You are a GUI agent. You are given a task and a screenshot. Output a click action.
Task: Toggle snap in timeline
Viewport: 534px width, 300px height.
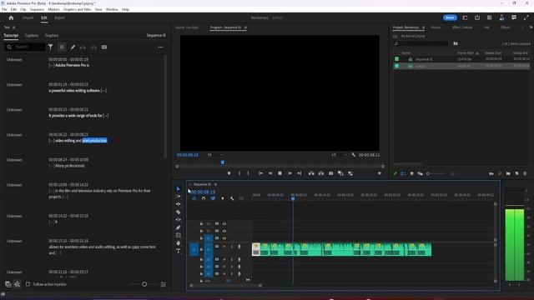click(x=204, y=198)
